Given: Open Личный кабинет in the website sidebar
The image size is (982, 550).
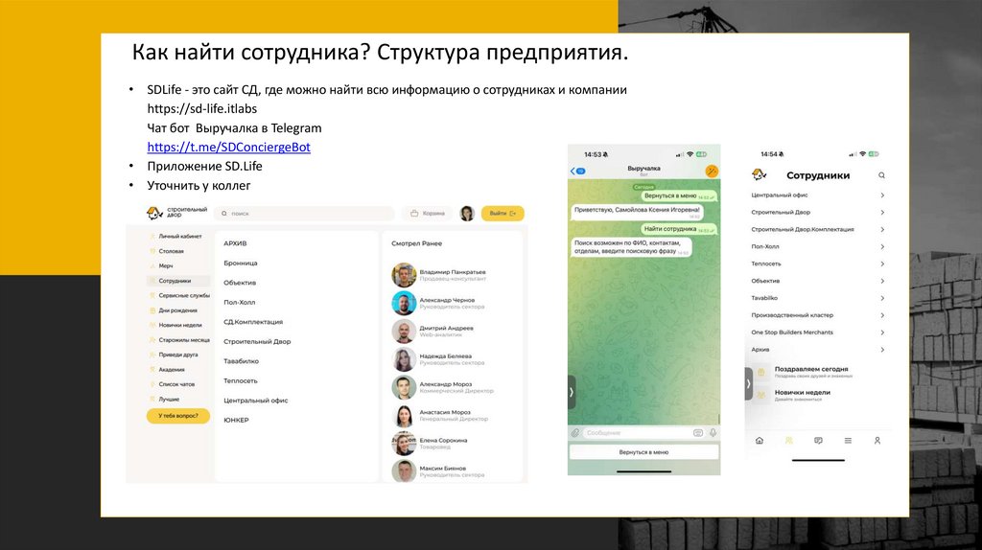Looking at the screenshot, I should 179,237.
